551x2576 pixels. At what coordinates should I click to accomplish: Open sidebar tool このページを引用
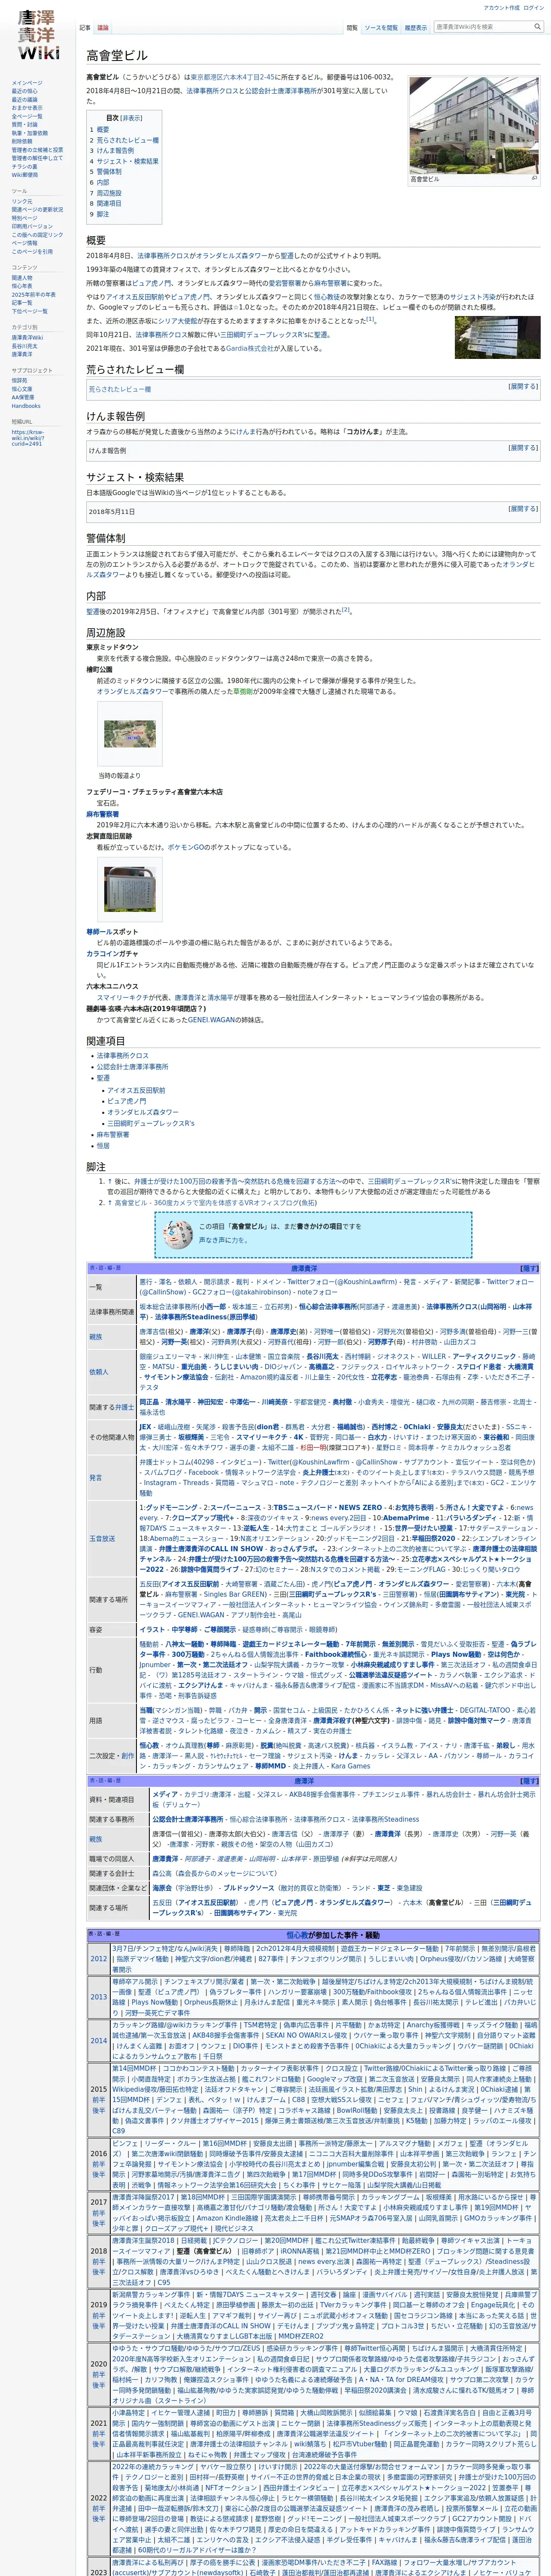(x=32, y=251)
